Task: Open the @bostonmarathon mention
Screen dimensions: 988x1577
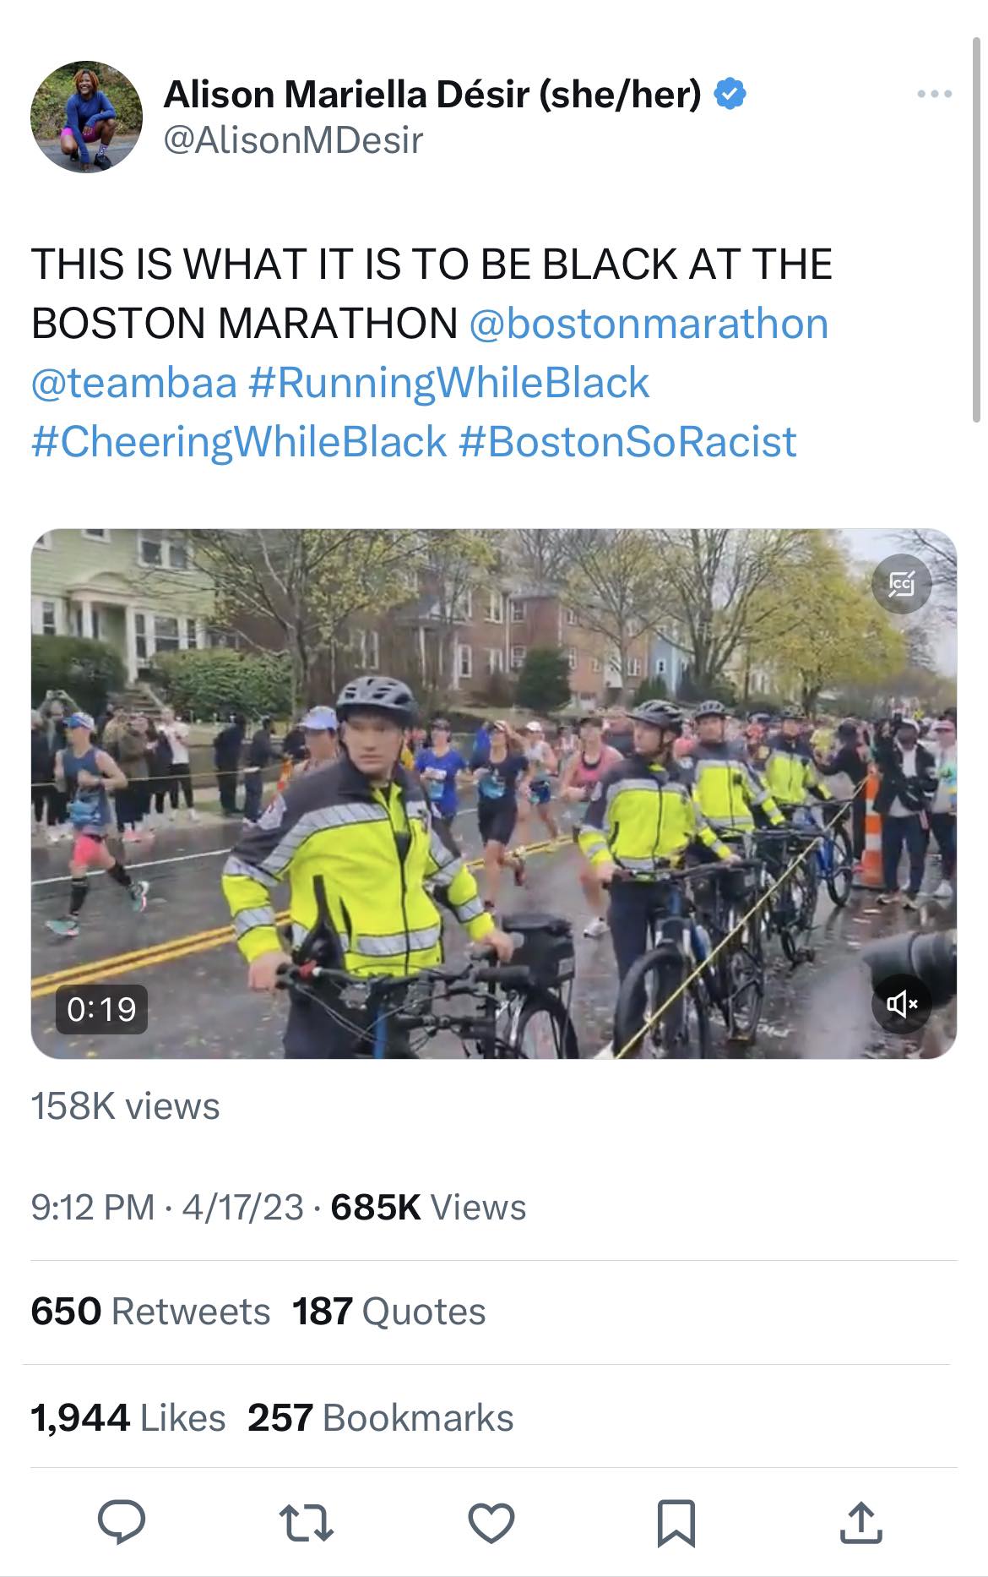Action: pyautogui.click(x=648, y=324)
